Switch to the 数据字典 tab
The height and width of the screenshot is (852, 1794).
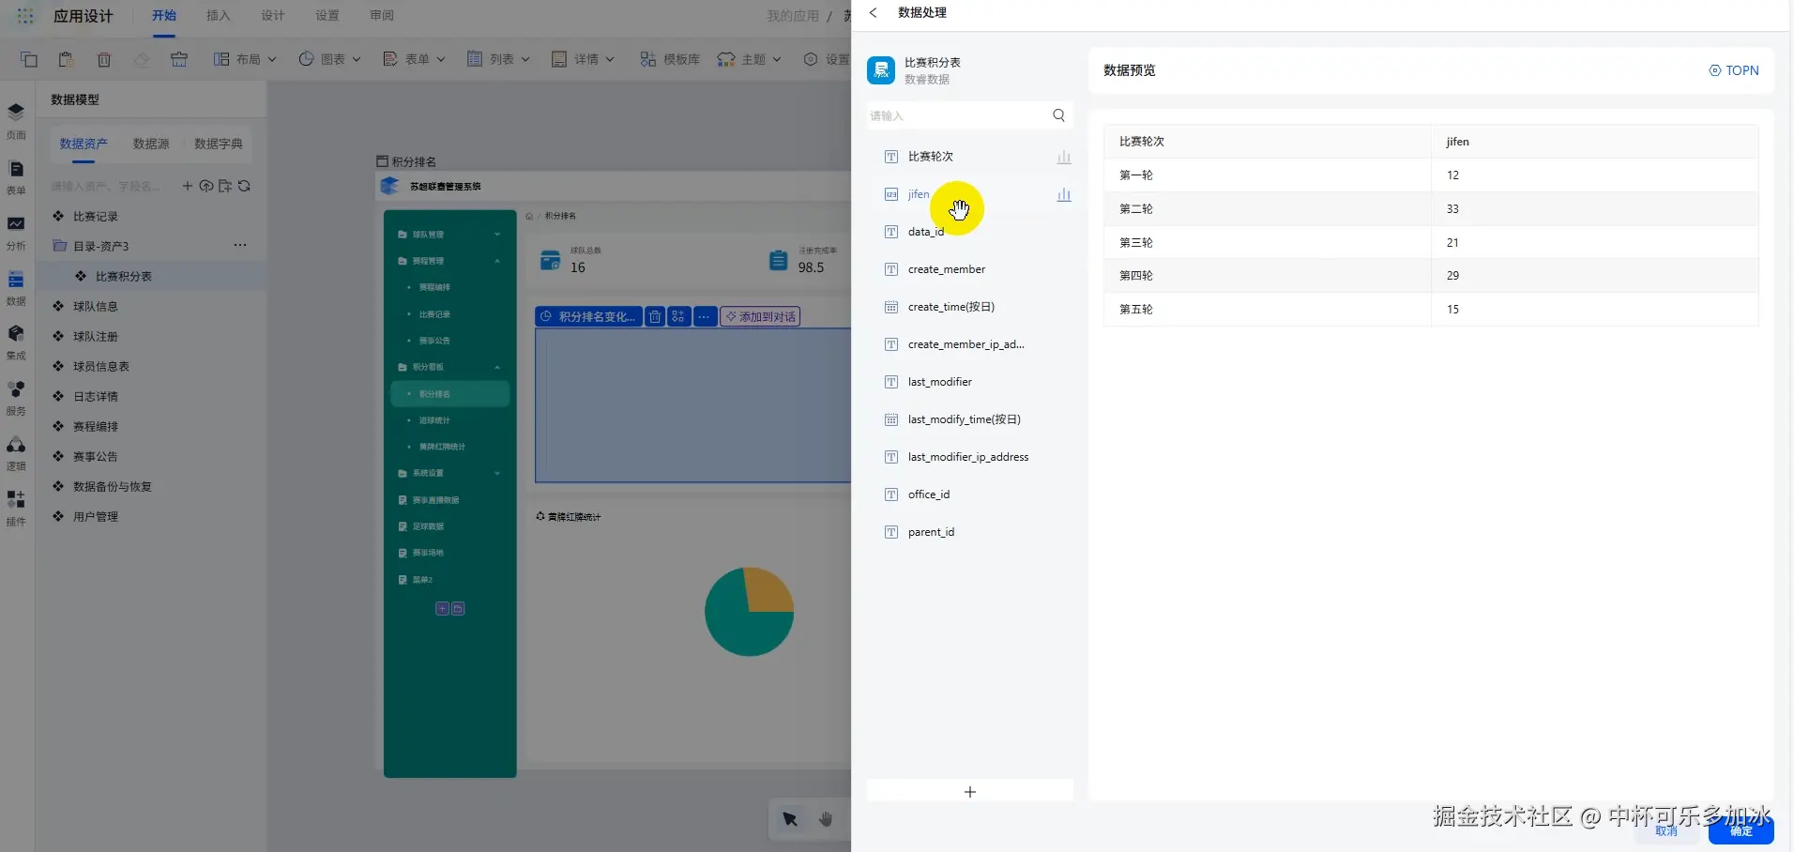pos(219,144)
